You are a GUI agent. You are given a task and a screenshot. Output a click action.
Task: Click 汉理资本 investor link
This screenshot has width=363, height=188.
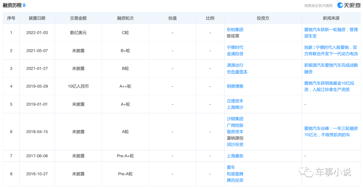pos(235,101)
